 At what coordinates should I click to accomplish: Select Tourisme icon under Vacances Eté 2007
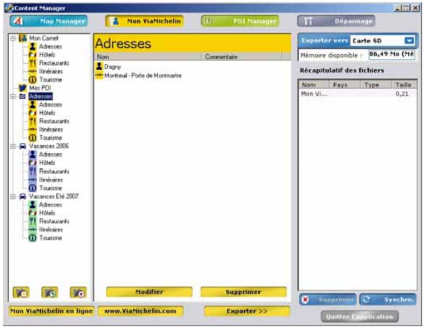[x=33, y=238]
